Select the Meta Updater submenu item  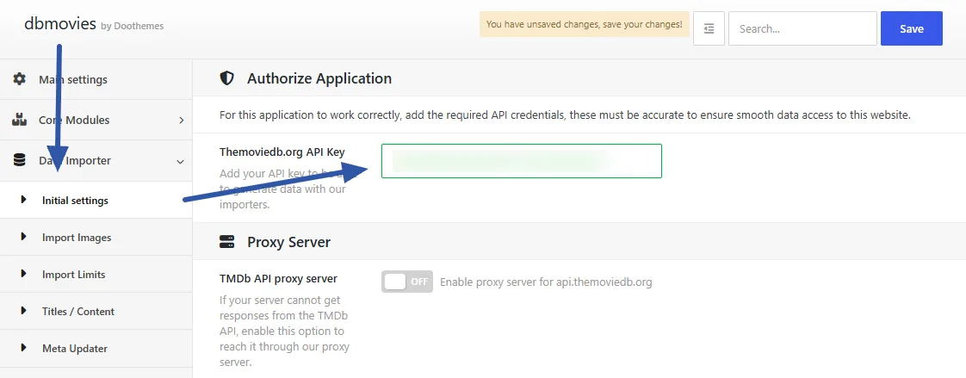(96, 348)
